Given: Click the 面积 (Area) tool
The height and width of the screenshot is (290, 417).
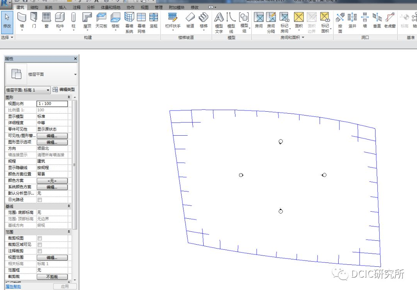Looking at the screenshot, I should pos(299,21).
